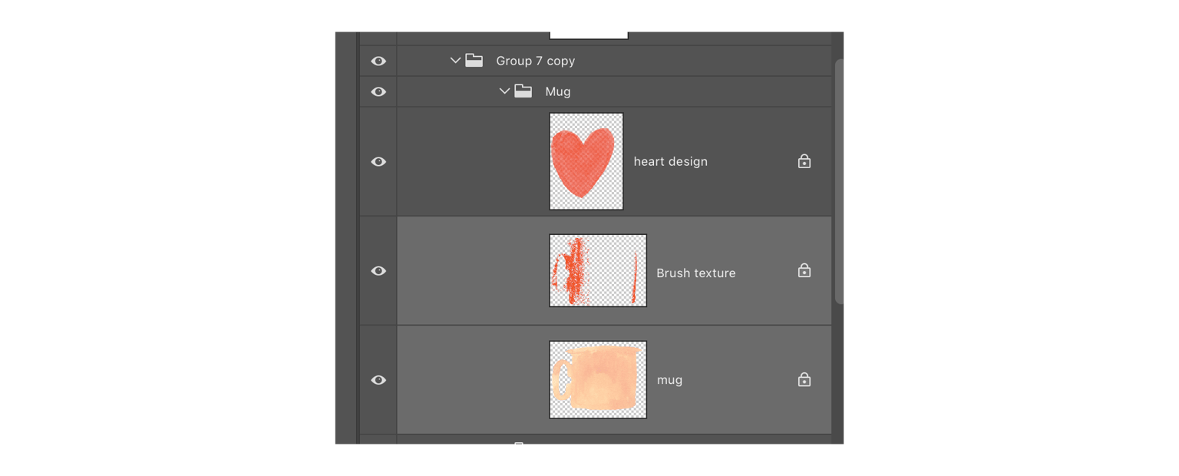Click lock icon on Brush texture layer
Viewport: 1179px width, 476px height.
tap(804, 270)
